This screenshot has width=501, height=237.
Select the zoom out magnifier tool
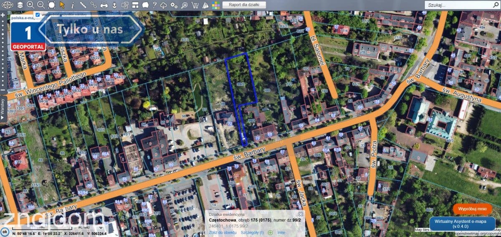41,5
